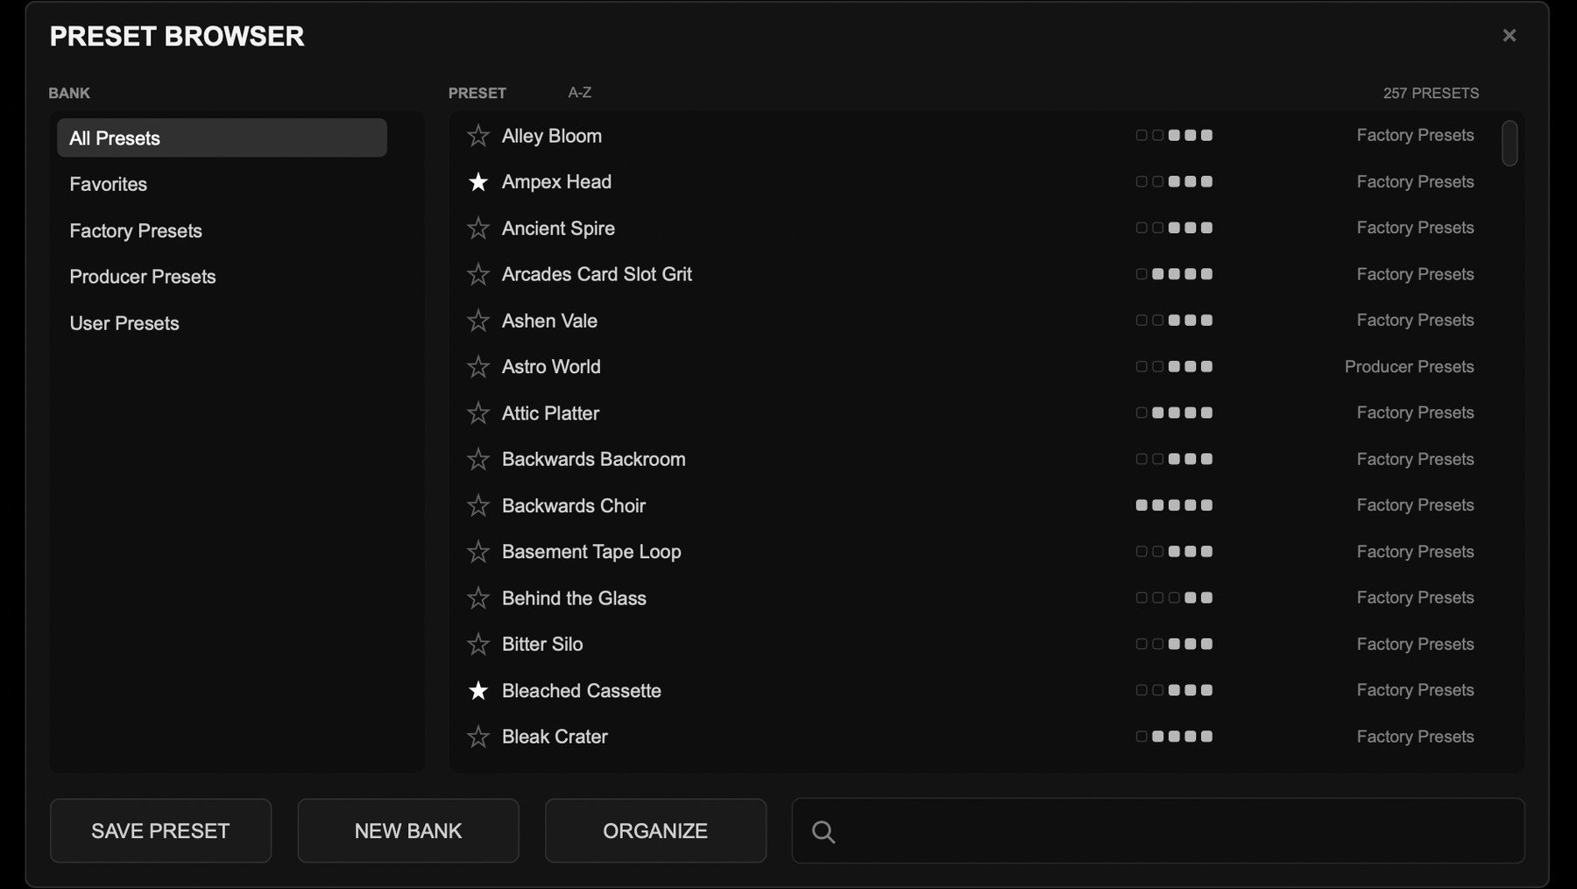Star the Basement Tape Loop preset
1577x889 pixels.
[477, 552]
